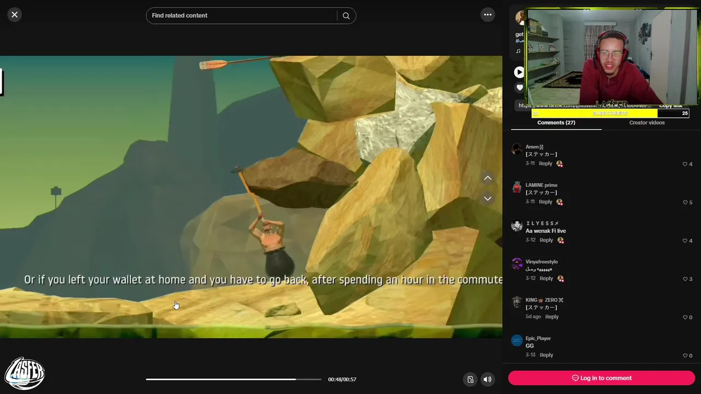The height and width of the screenshot is (394, 701).
Task: Open the three-dot more options menu
Action: [487, 15]
